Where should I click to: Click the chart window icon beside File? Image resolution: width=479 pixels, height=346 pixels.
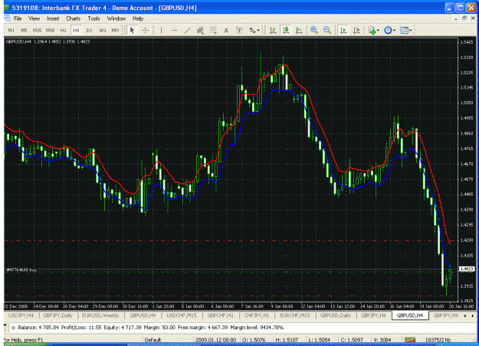coord(8,18)
